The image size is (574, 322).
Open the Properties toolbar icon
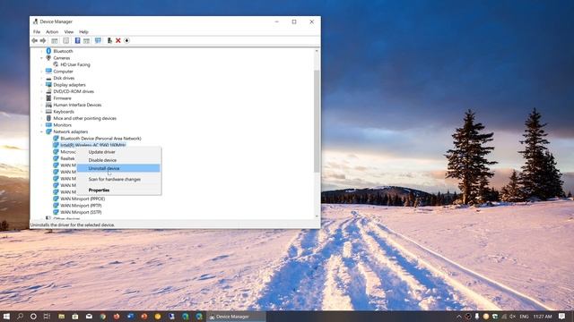pyautogui.click(x=65, y=40)
